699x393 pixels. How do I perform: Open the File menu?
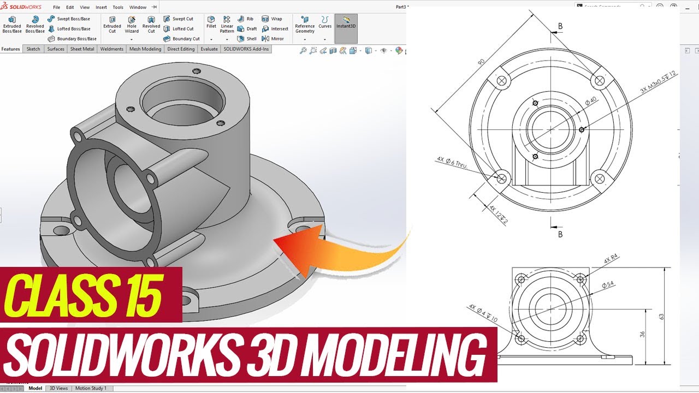point(56,7)
